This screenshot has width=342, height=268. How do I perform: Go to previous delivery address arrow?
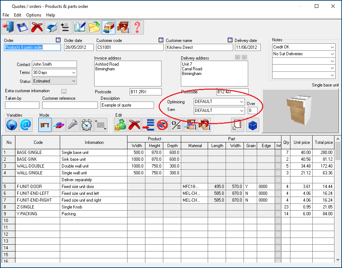[237, 57]
